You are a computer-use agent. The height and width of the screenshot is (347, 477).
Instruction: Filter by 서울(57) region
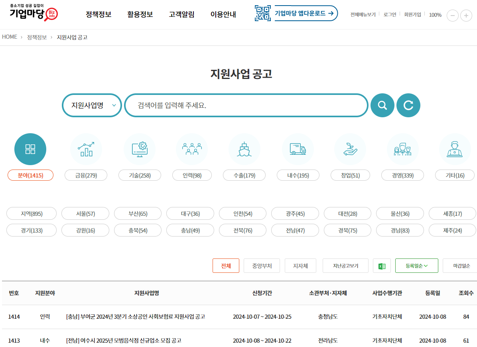85,213
